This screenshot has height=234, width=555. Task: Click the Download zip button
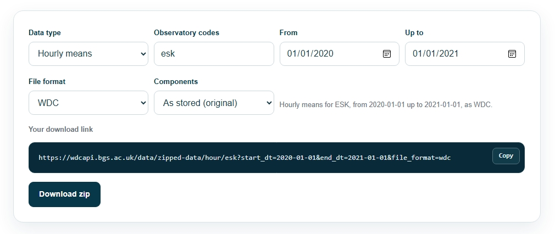[x=64, y=194]
